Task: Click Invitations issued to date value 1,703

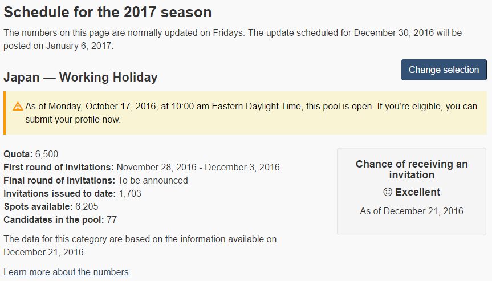Action: click(130, 193)
